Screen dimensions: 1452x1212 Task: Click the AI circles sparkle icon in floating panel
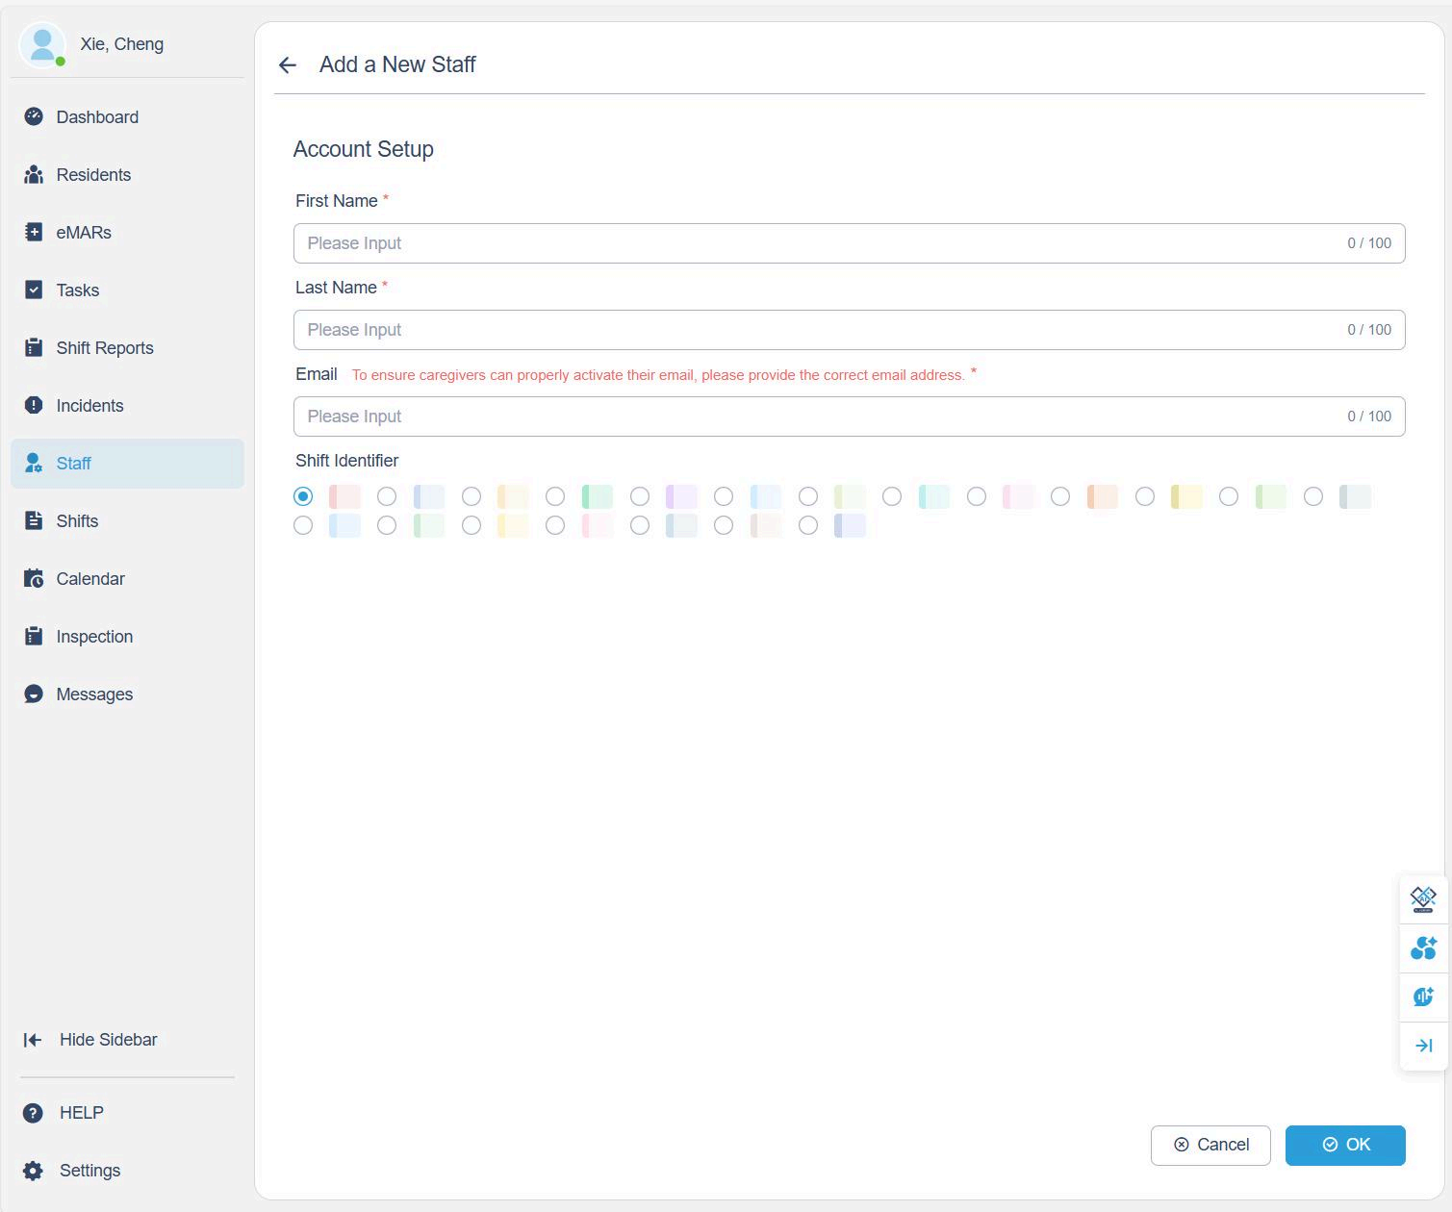click(x=1423, y=947)
